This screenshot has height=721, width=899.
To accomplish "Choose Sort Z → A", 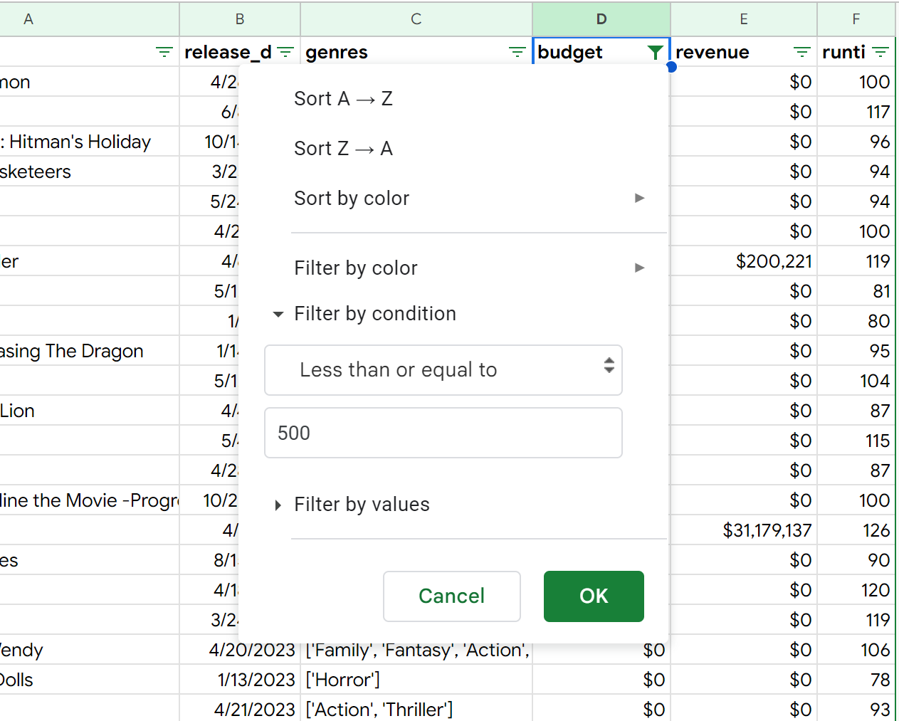I will pyautogui.click(x=343, y=148).
